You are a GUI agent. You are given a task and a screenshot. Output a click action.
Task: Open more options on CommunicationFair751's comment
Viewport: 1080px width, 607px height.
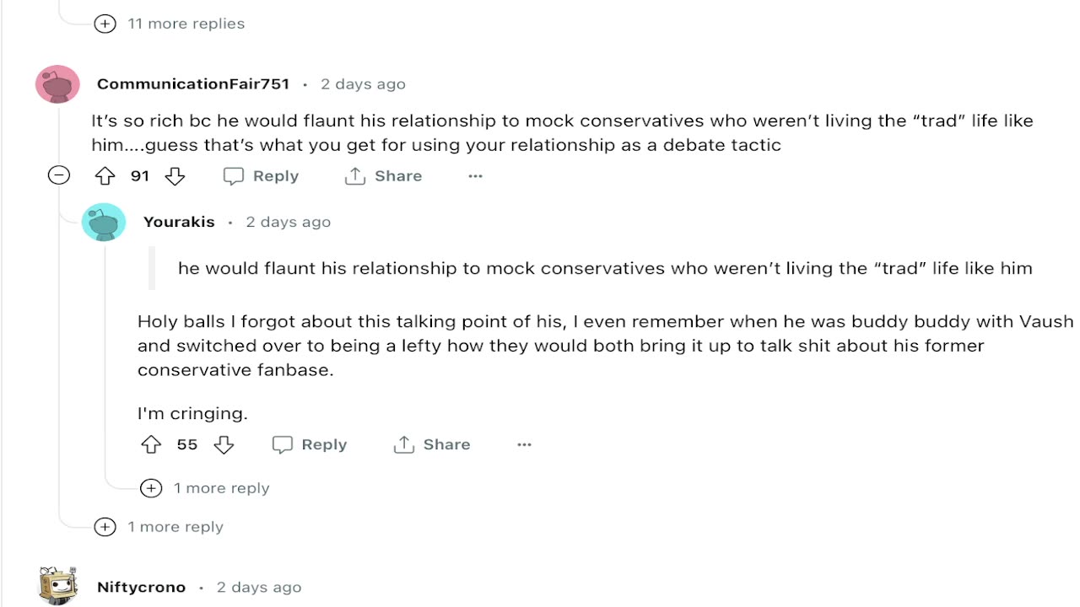(475, 176)
